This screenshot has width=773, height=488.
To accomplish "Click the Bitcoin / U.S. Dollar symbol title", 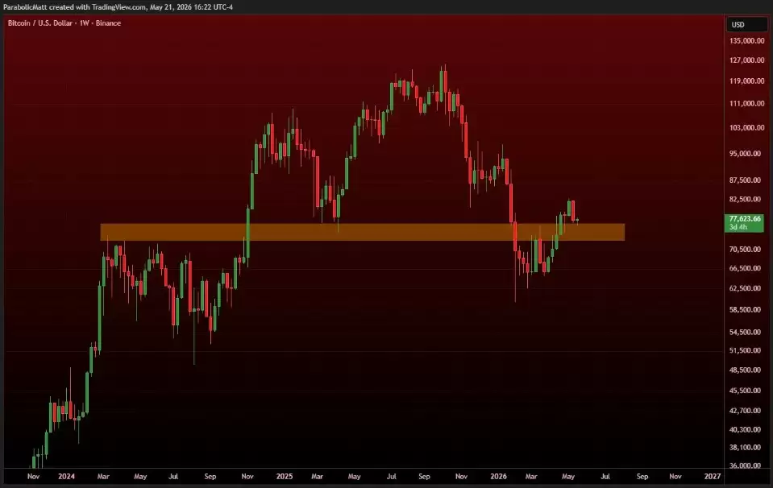I will pos(40,23).
